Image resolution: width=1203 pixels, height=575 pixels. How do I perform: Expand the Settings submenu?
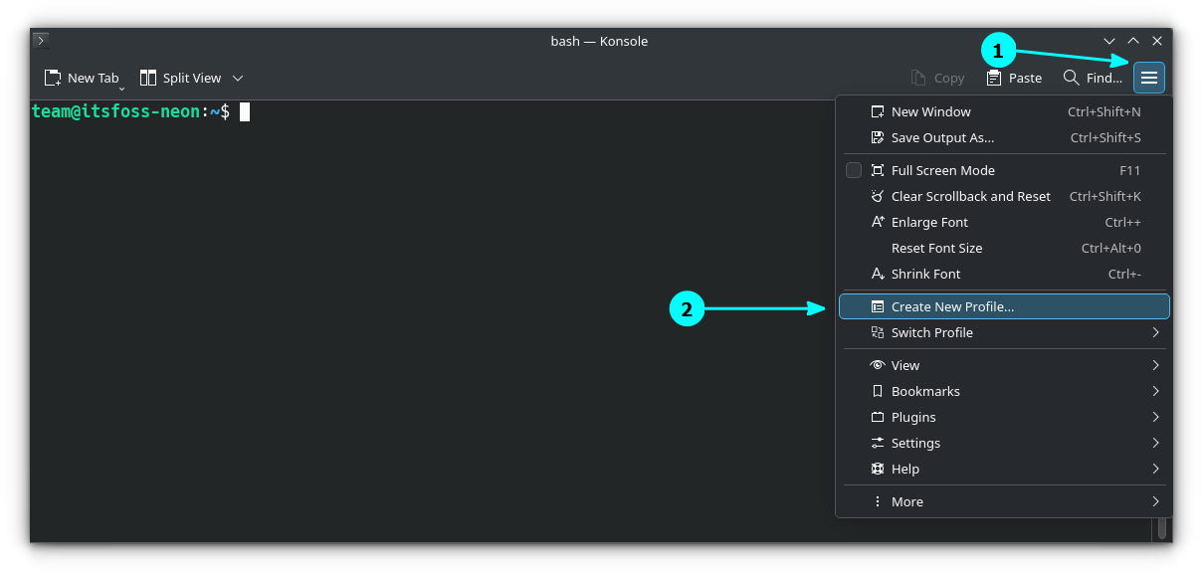916,443
